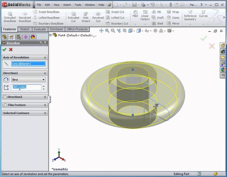The height and width of the screenshot is (177, 227).
Task: Select the Shell feature
Action: pyautogui.click(x=157, y=23)
